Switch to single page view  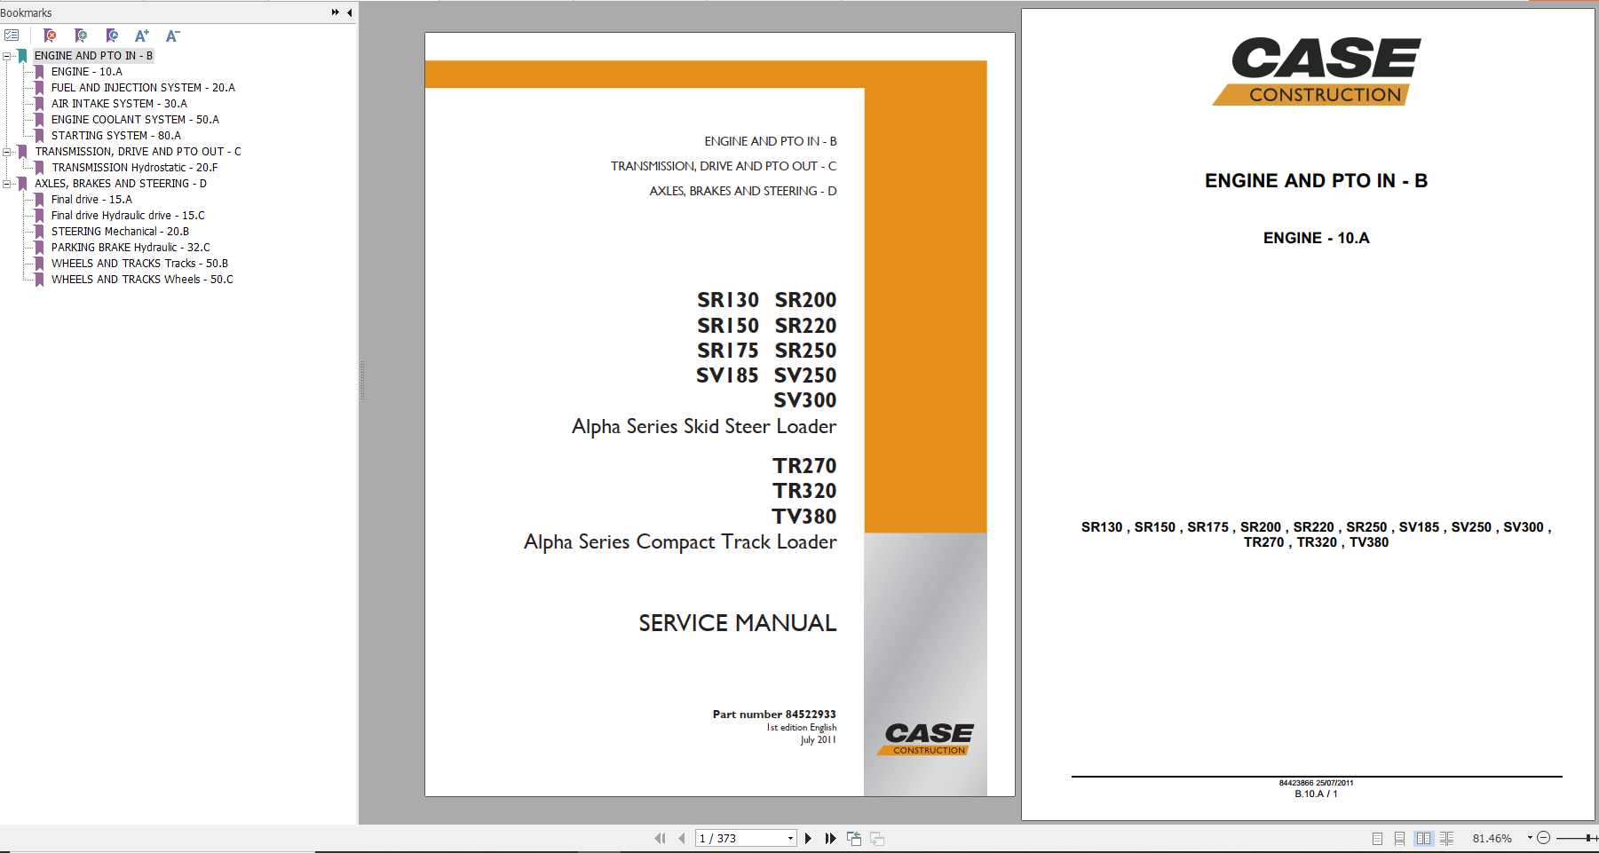1377,838
